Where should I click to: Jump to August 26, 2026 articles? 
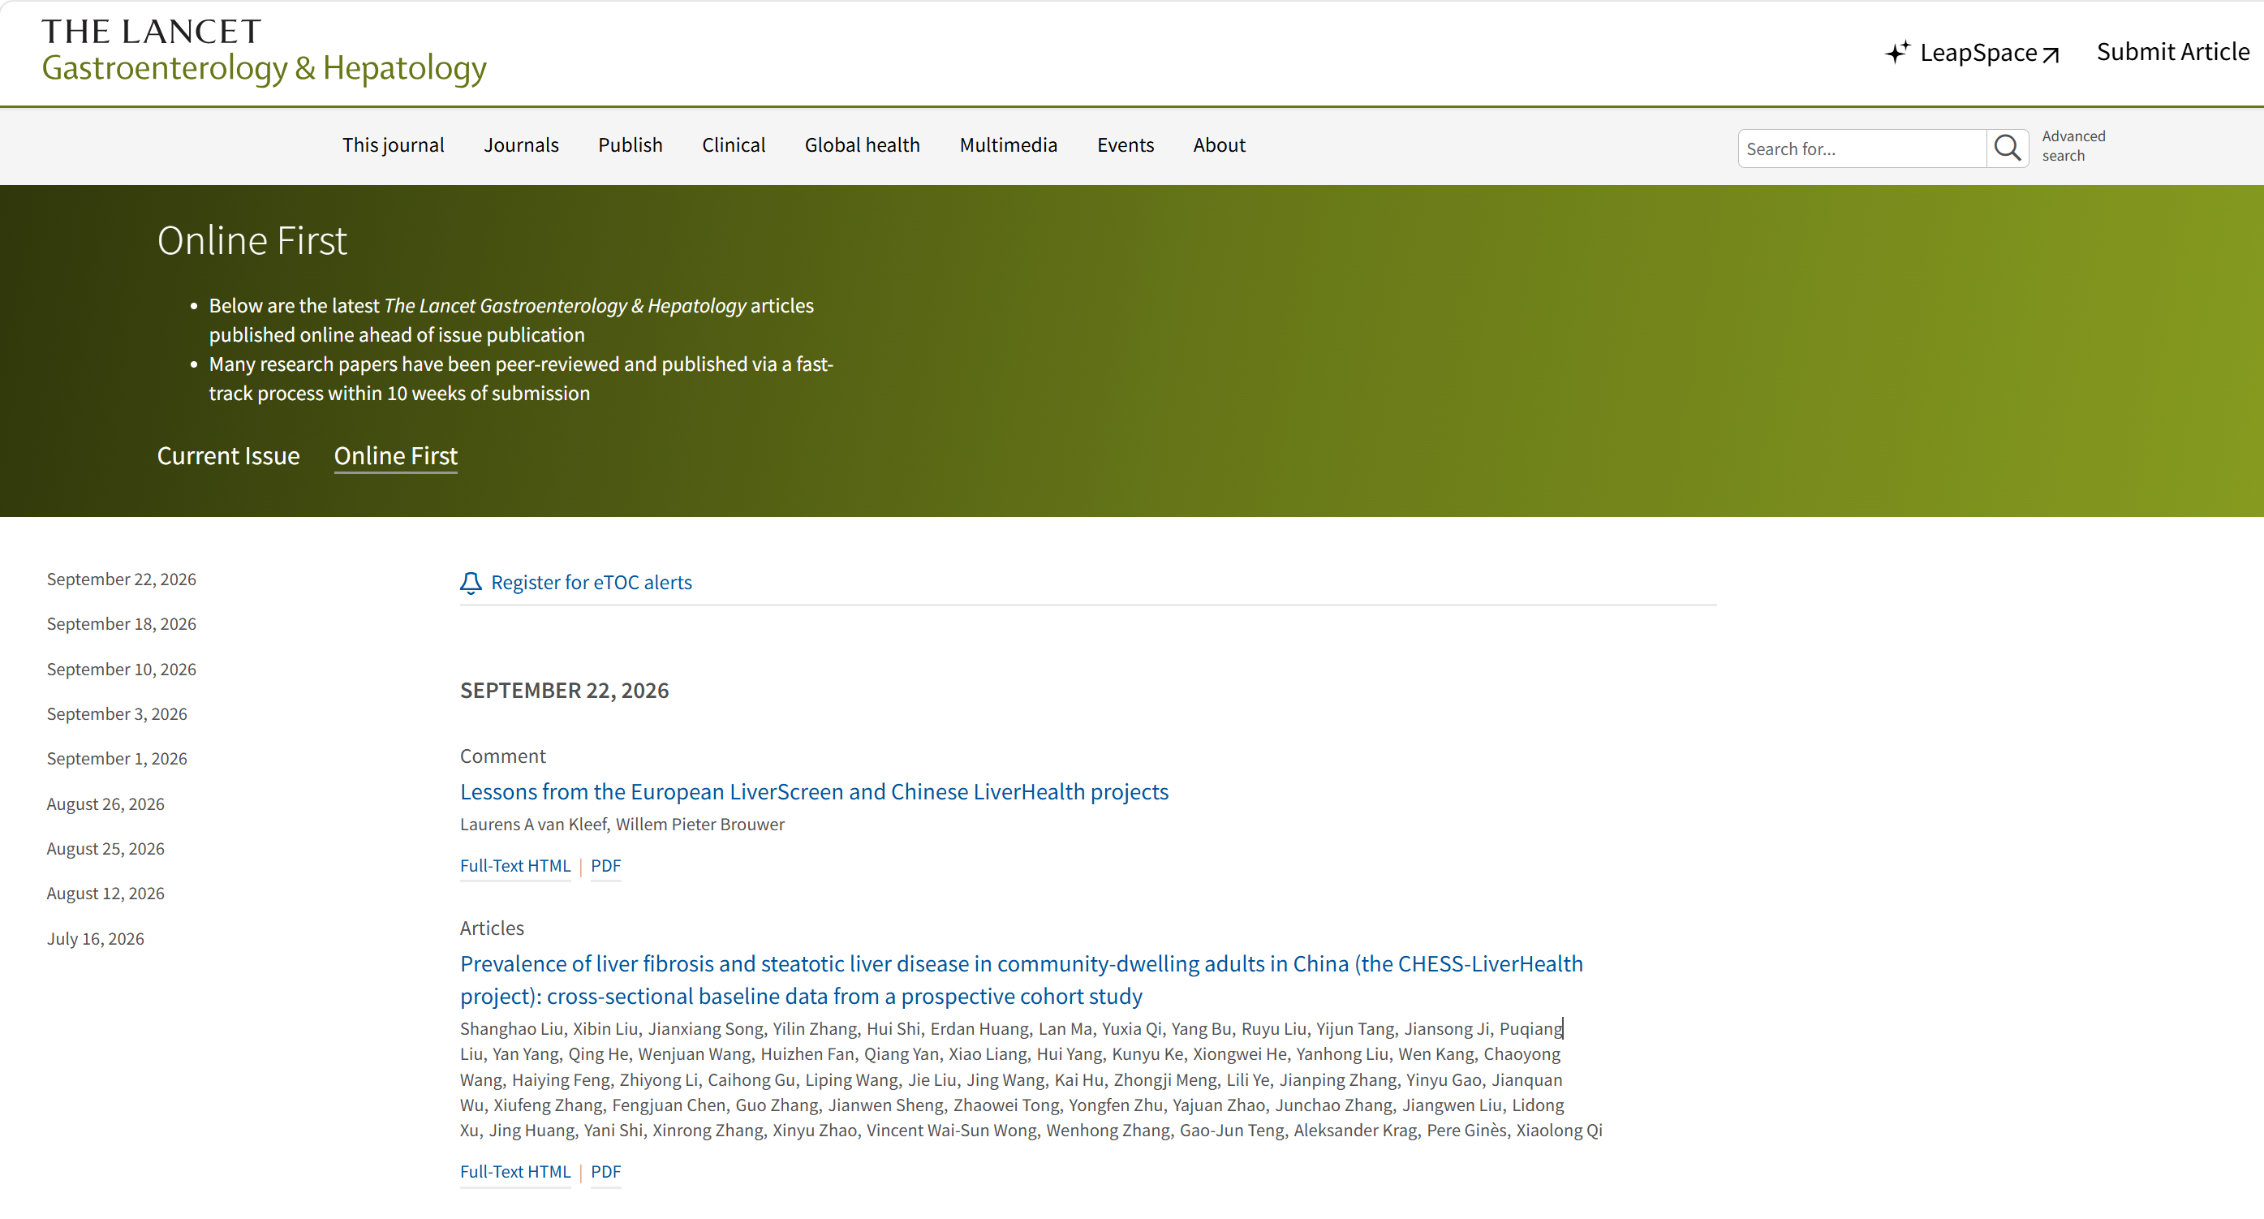coord(105,803)
